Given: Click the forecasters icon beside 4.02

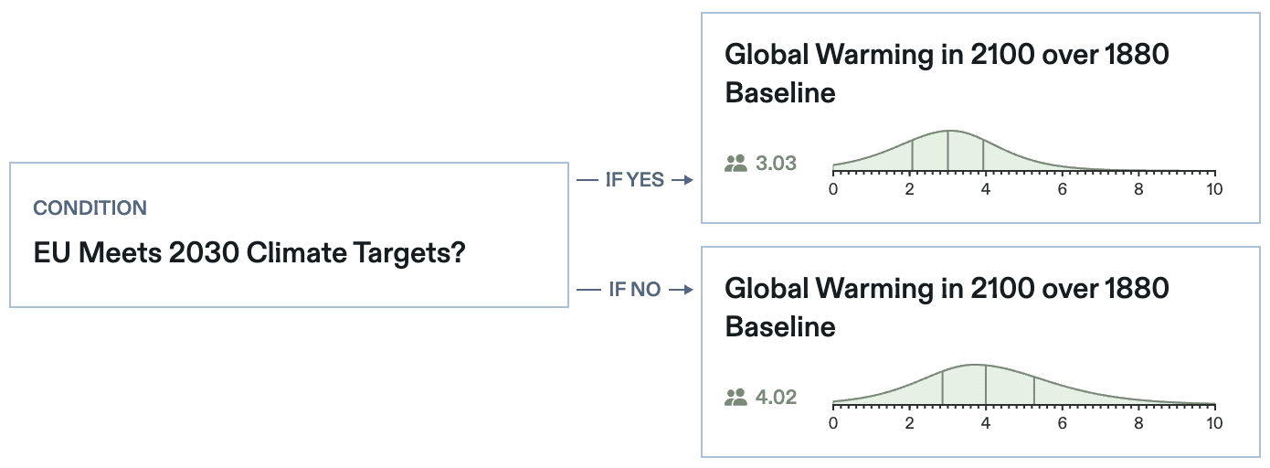Looking at the screenshot, I should [736, 398].
